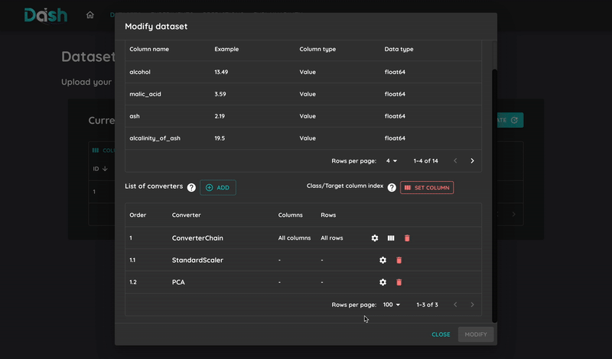Image resolution: width=612 pixels, height=359 pixels.
Task: Sort by ID column in background table
Action: (x=100, y=169)
